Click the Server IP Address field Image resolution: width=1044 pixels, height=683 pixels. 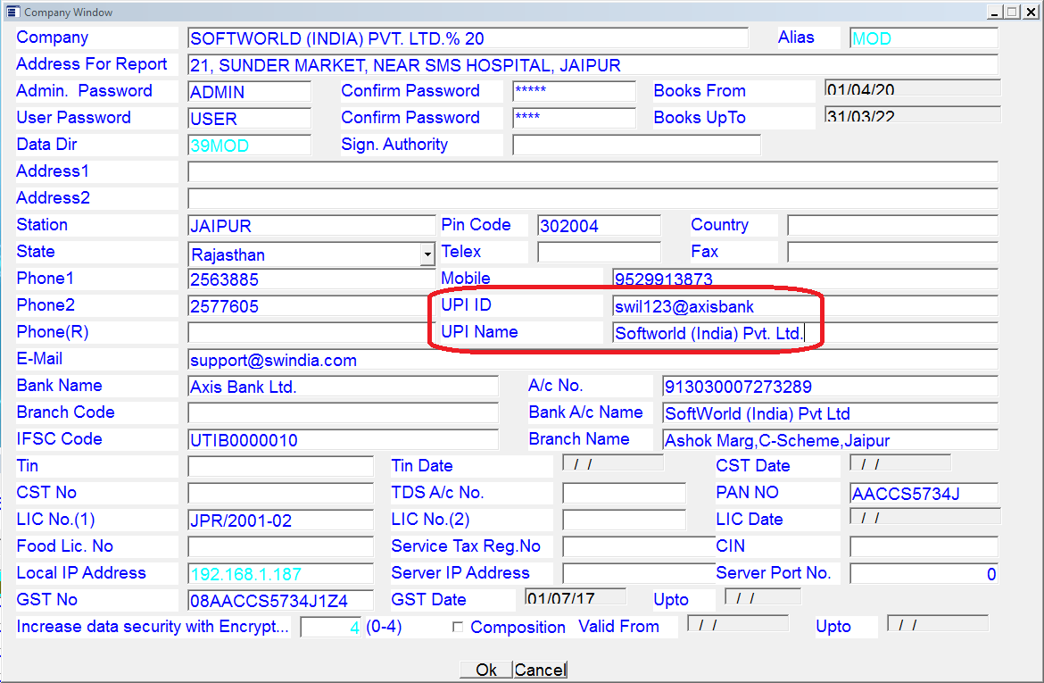click(x=639, y=573)
